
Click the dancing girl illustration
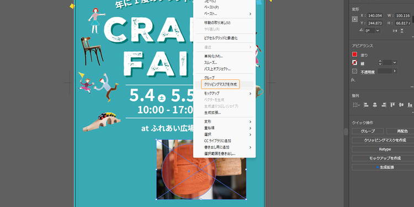point(96,21)
